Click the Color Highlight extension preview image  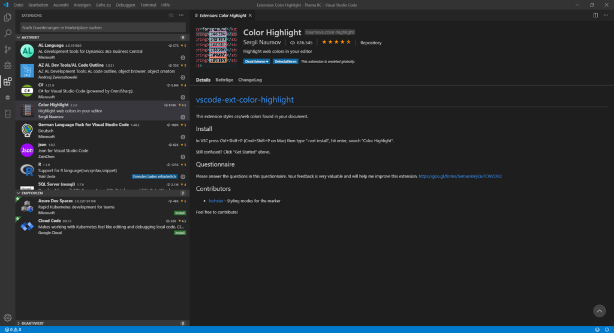point(216,47)
